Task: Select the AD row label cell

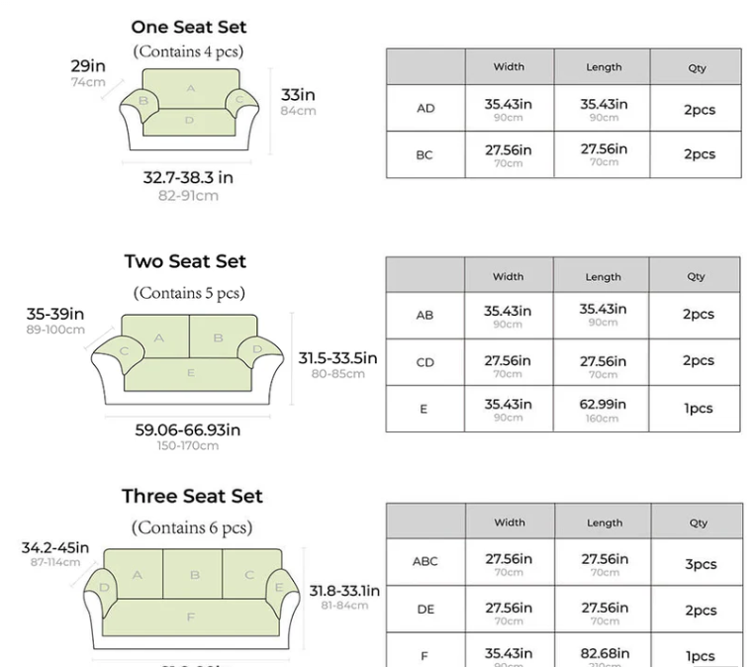Action: tap(425, 108)
